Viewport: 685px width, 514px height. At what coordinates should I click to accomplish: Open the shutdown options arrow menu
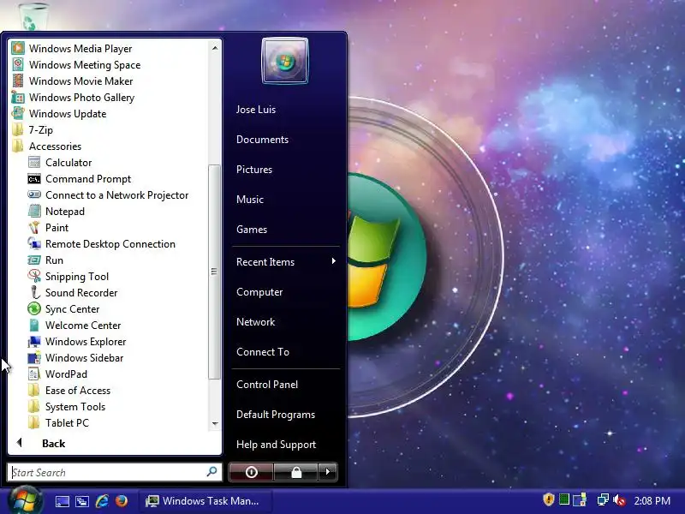(x=328, y=472)
